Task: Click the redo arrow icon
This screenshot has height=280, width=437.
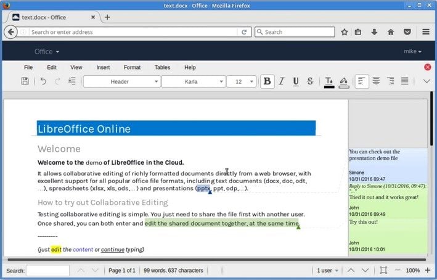Action: click(58, 81)
